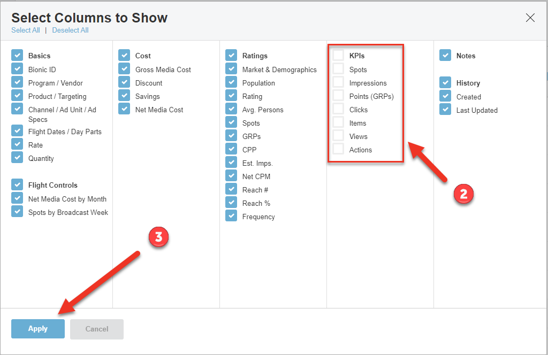Close the Select Columns dialog with X

click(530, 18)
